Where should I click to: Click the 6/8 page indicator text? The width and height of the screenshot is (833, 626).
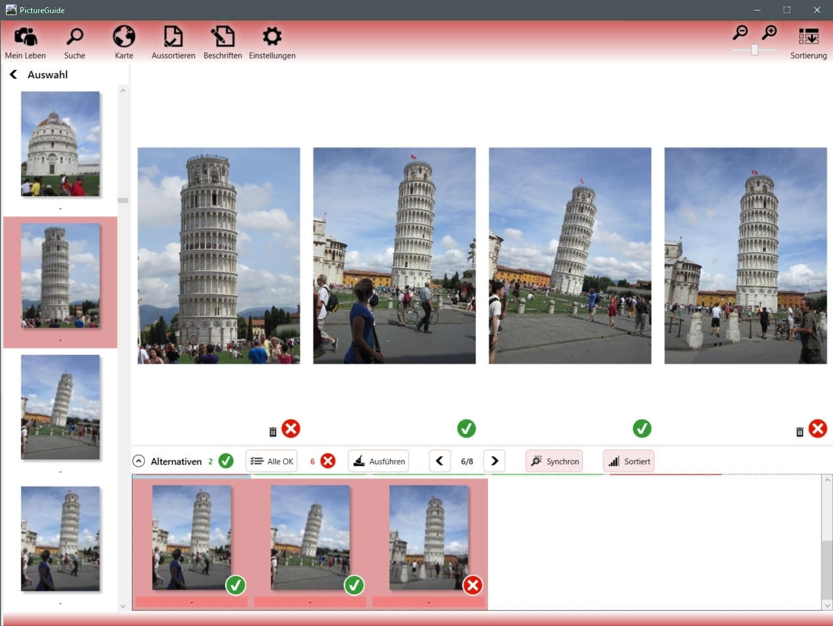[467, 461]
